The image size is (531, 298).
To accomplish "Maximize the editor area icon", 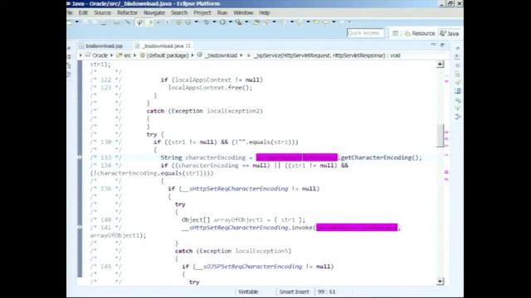I will 442,44.
